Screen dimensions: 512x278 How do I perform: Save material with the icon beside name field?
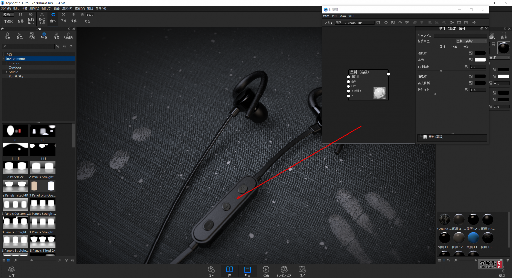(x=378, y=23)
